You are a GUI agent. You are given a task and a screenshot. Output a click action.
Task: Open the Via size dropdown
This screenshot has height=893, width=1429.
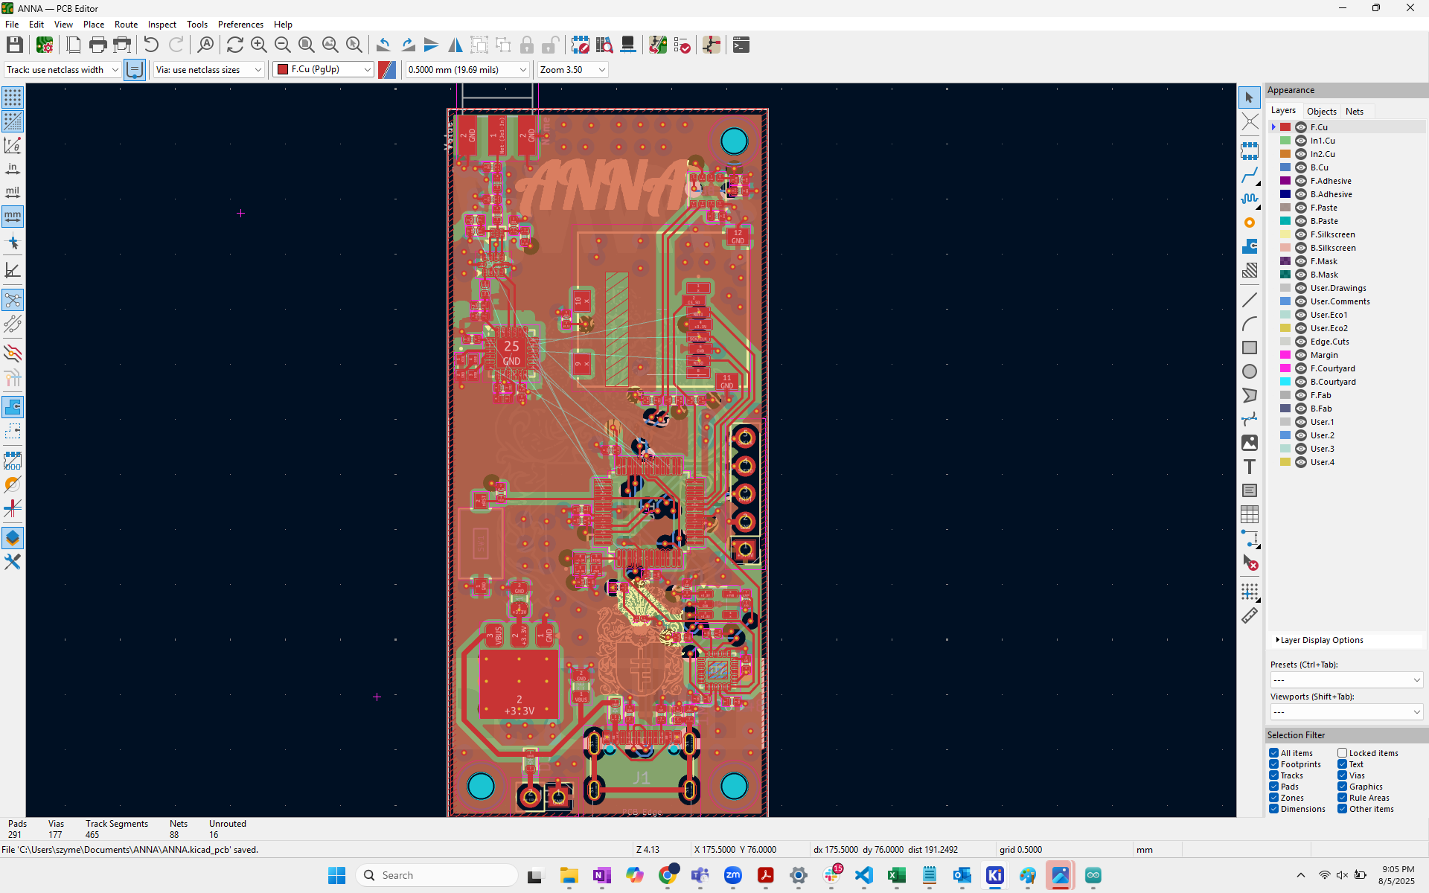(209, 70)
